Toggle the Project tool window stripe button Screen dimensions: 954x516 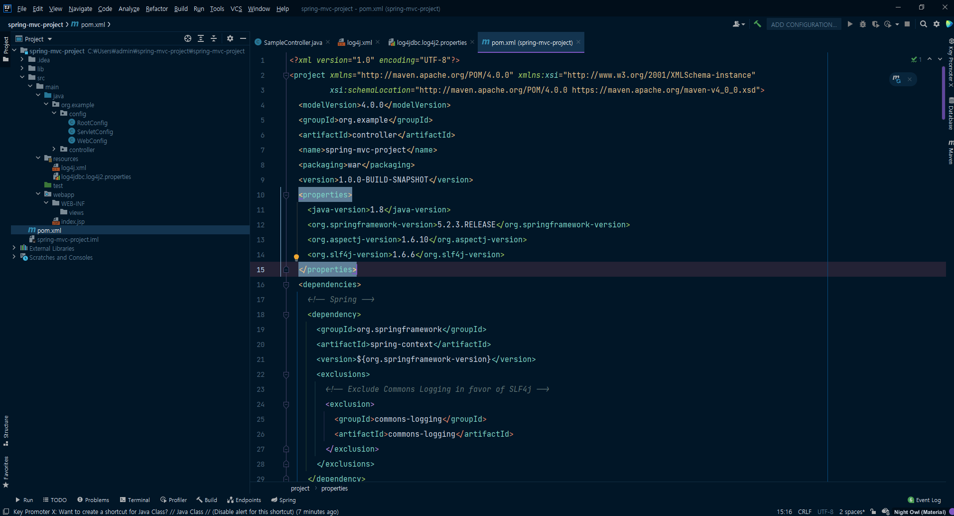point(6,49)
